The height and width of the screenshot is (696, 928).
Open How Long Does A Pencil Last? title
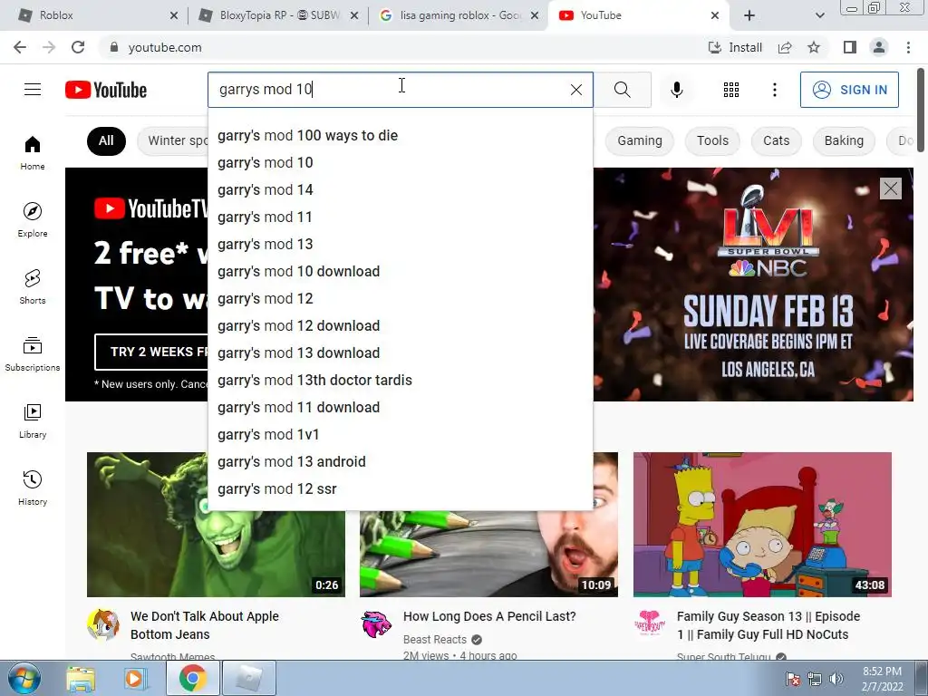pyautogui.click(x=488, y=616)
